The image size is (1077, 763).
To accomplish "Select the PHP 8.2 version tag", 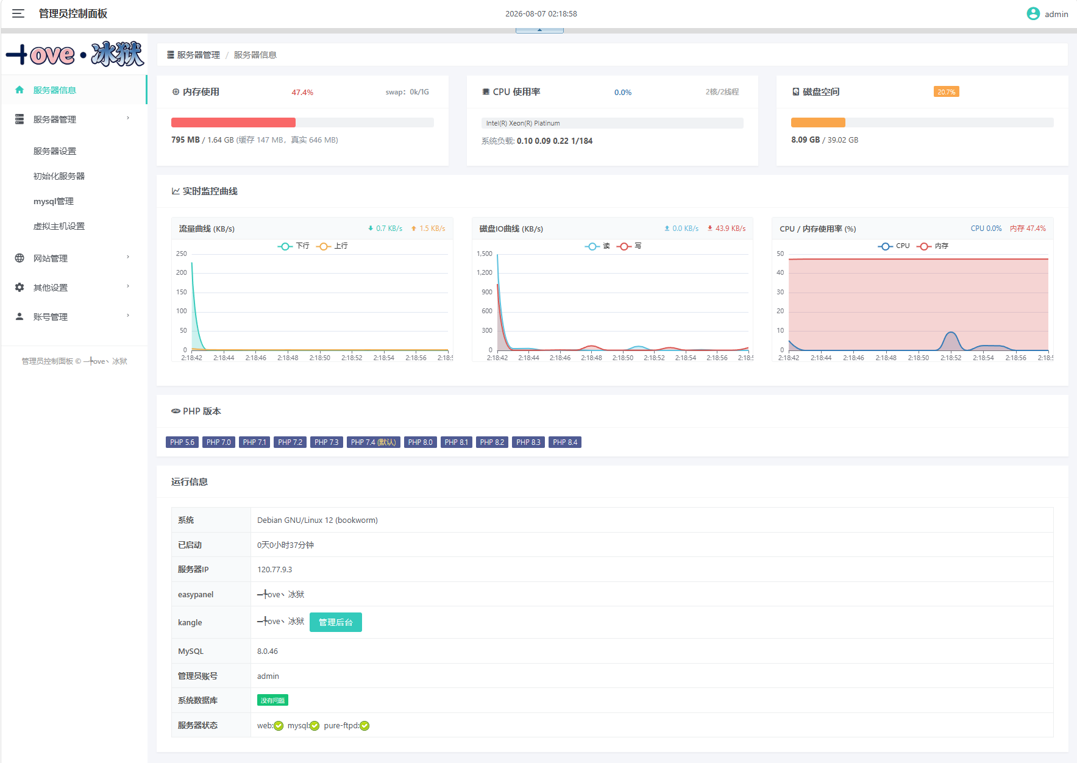I will pos(492,442).
